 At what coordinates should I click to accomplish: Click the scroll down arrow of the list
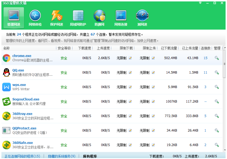pos(225,150)
